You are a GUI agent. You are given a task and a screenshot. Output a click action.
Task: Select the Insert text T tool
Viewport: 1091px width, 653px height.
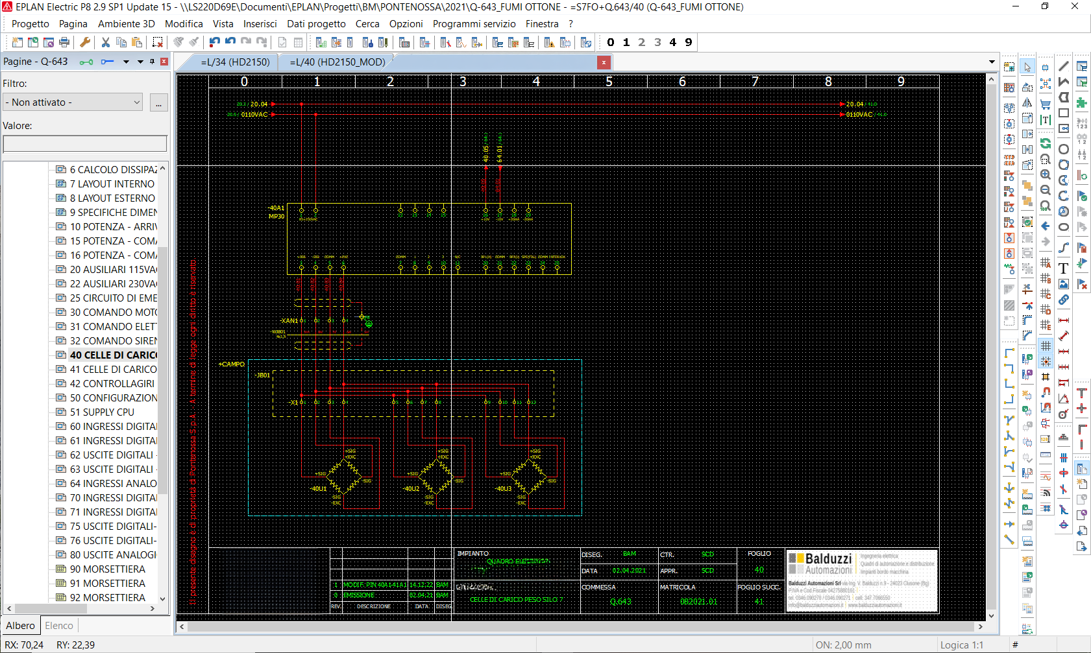[1064, 268]
